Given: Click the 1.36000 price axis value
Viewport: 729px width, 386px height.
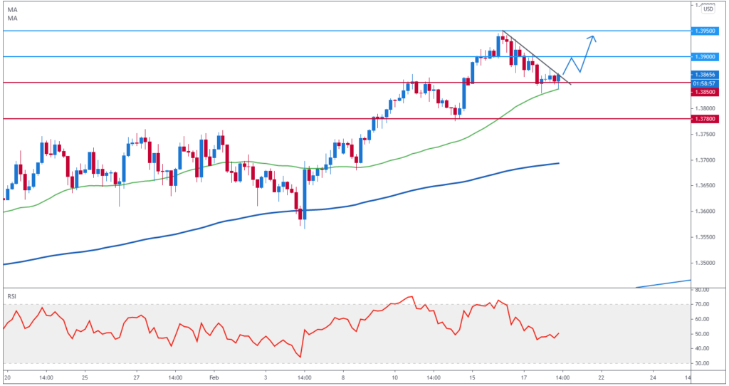Looking at the screenshot, I should tap(705, 211).
